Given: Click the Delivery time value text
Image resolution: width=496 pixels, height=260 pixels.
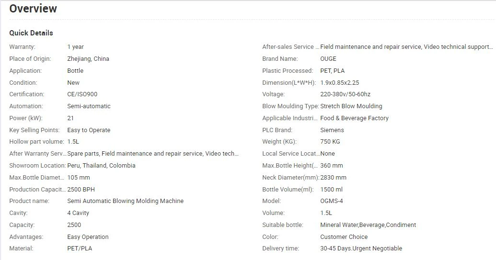Looking at the screenshot, I should pos(361,249).
